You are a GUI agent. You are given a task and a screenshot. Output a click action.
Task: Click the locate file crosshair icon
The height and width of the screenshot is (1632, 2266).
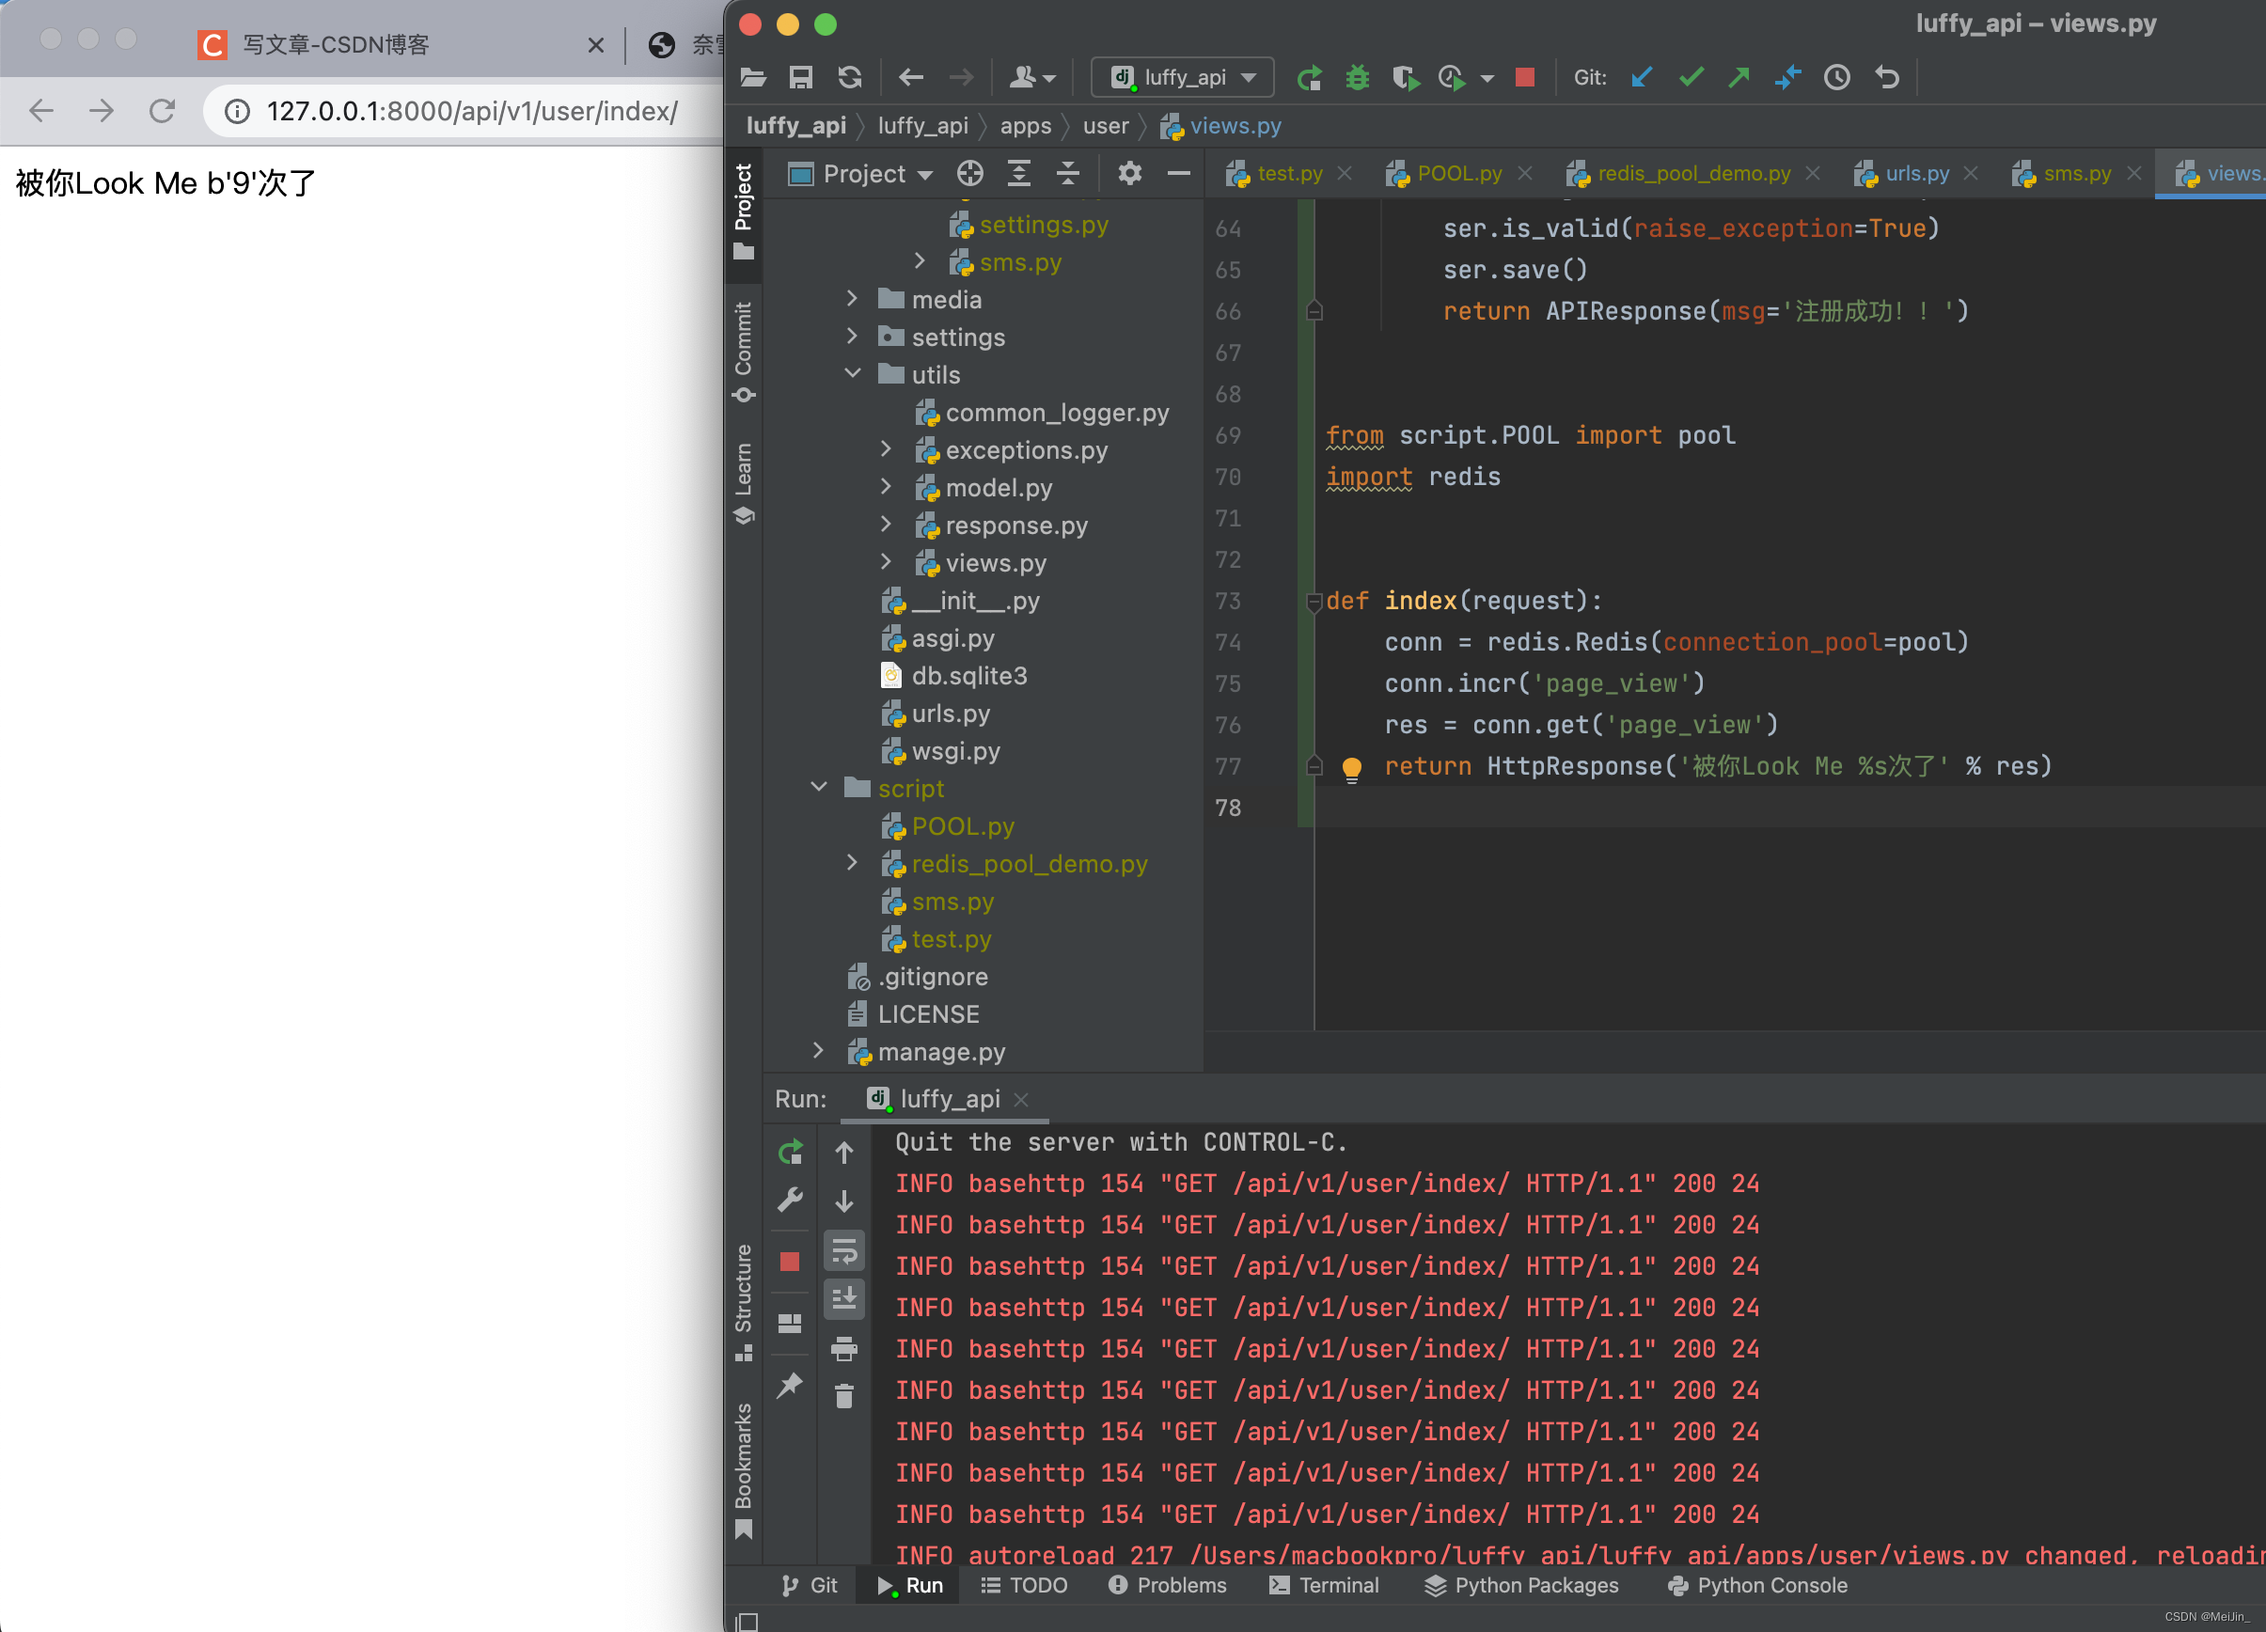(969, 174)
